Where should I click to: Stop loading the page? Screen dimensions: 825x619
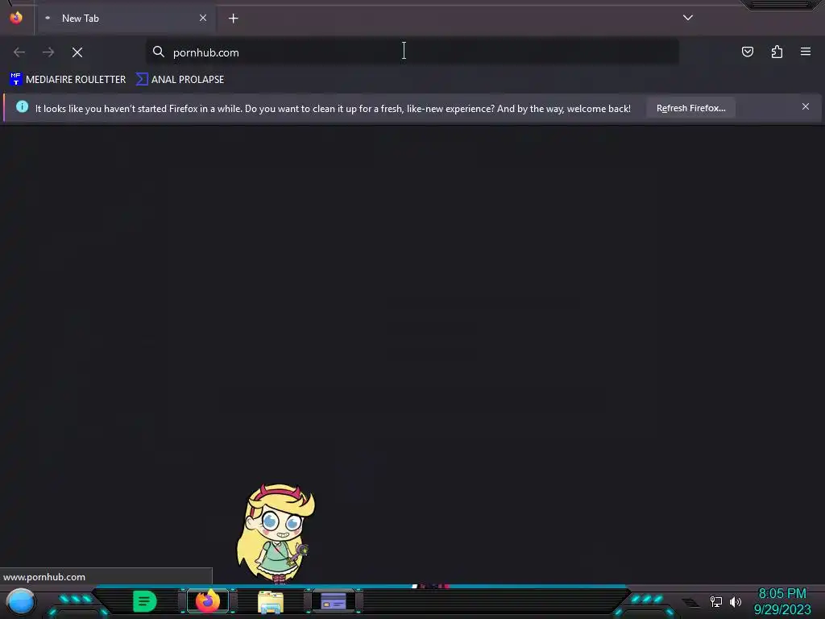pyautogui.click(x=77, y=52)
